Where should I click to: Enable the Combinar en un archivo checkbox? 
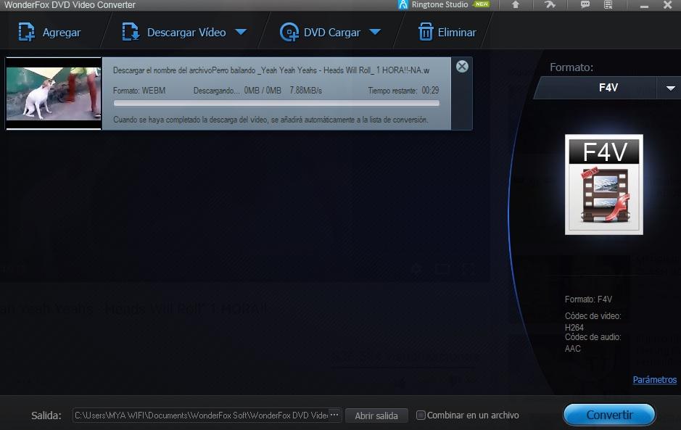coord(421,415)
